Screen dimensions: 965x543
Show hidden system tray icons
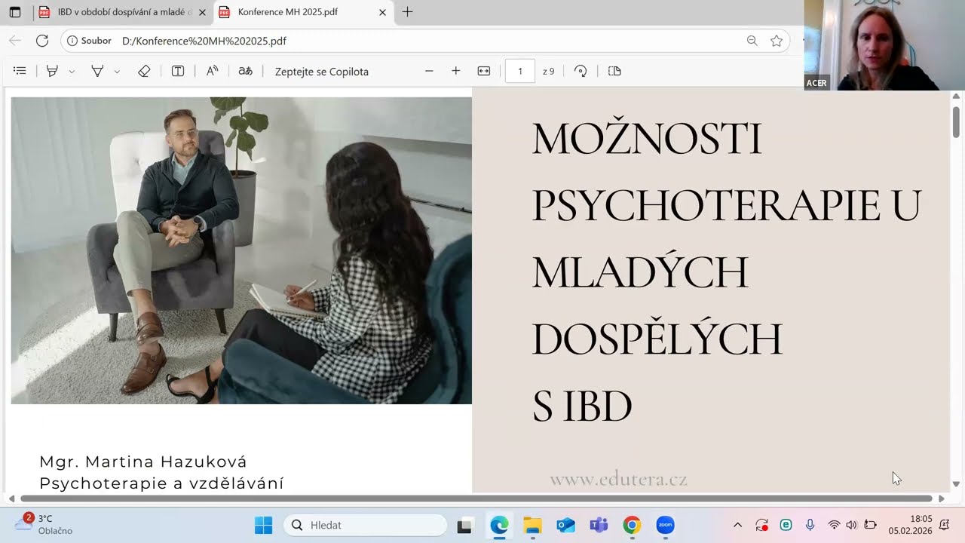tap(737, 526)
